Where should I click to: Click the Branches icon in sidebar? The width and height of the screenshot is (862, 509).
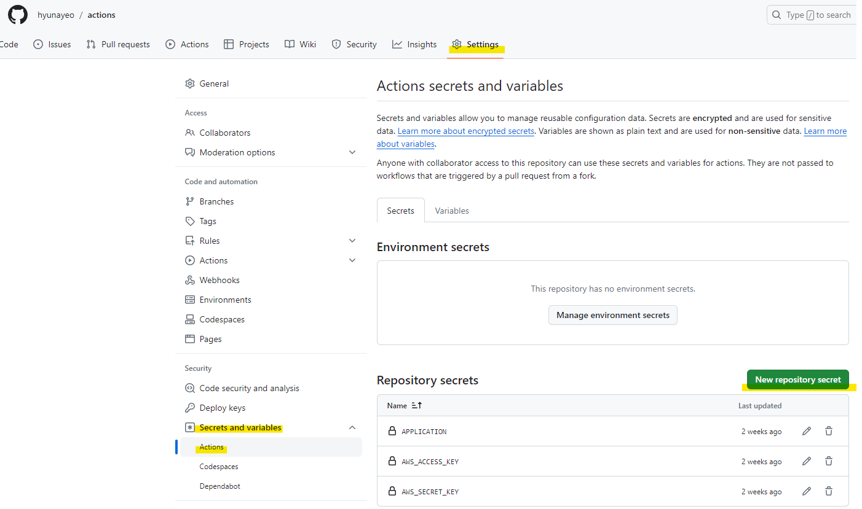pyautogui.click(x=190, y=201)
